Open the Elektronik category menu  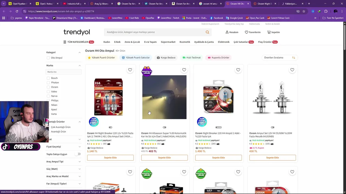coord(224,42)
